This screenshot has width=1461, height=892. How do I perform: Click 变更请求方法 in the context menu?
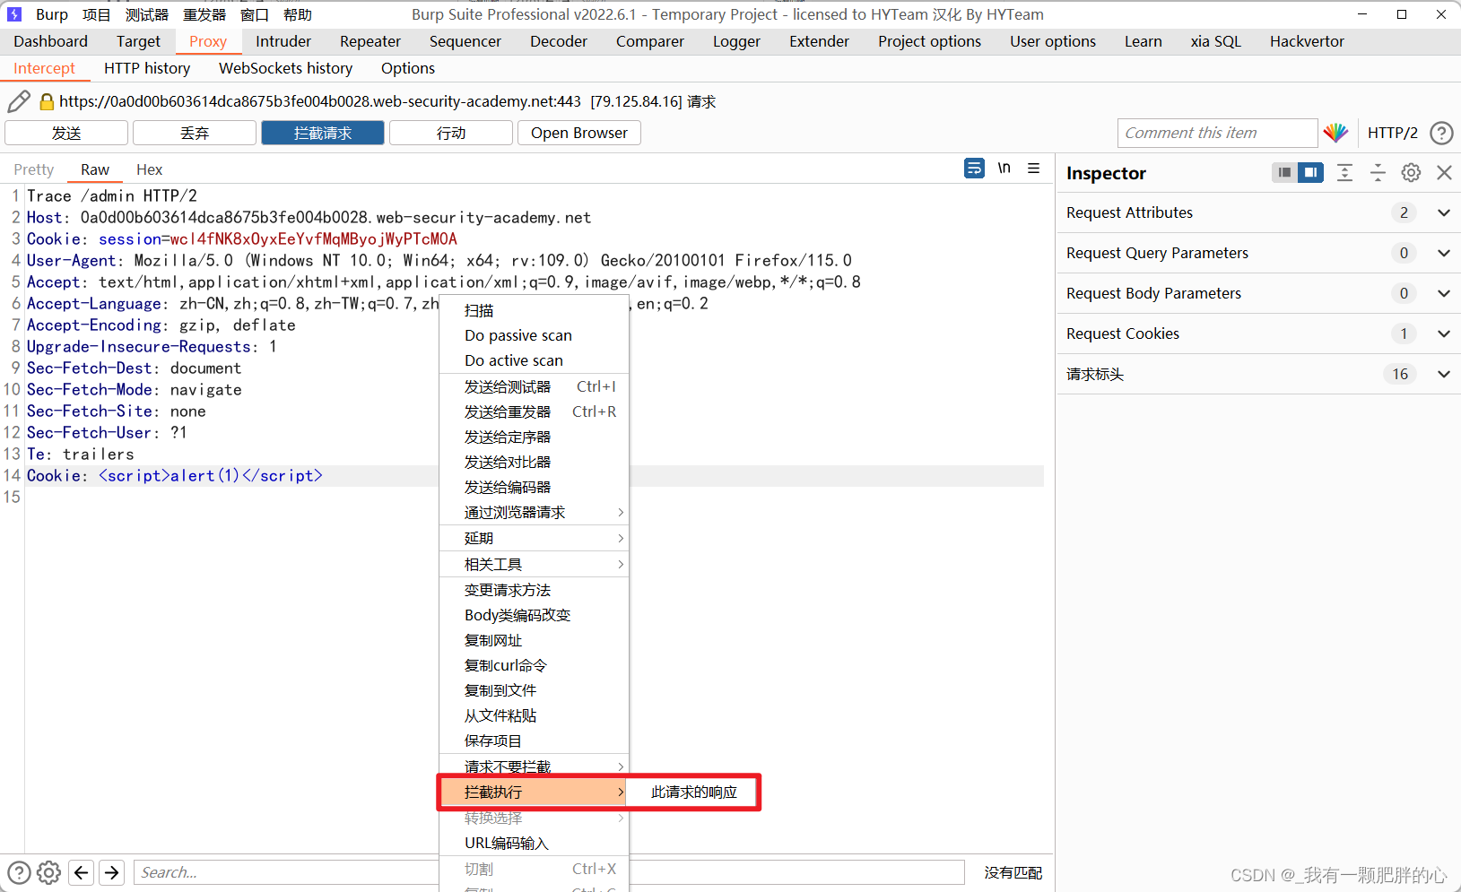point(535,590)
